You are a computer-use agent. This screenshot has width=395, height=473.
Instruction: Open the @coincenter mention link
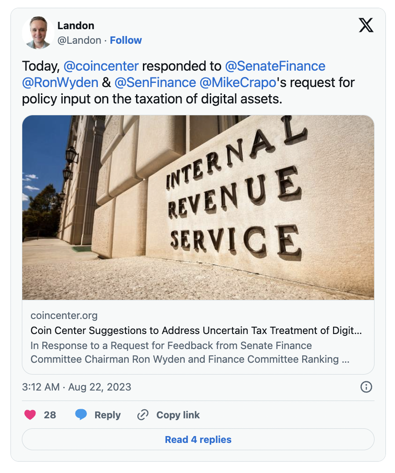(101, 66)
